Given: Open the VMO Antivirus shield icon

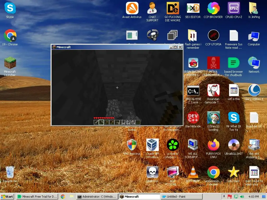Looking at the screenshot, I should pos(132,147).
